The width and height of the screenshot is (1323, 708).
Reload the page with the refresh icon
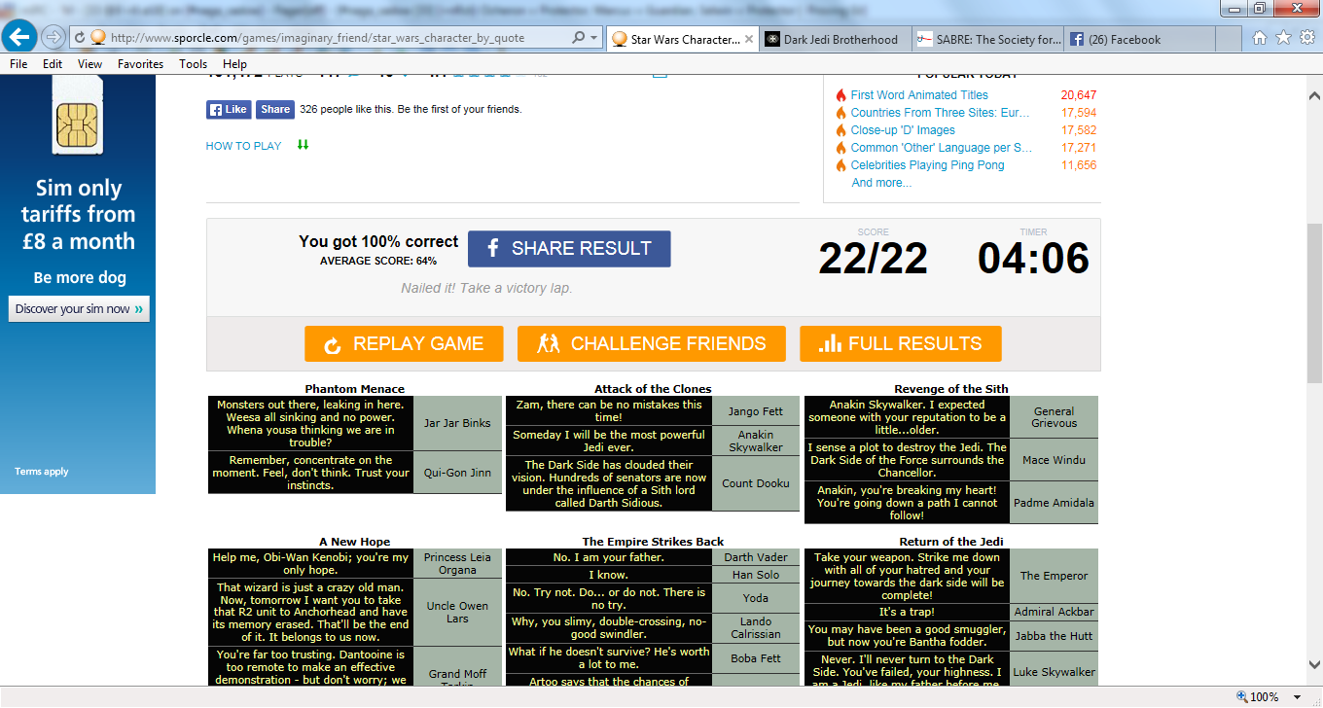point(78,38)
